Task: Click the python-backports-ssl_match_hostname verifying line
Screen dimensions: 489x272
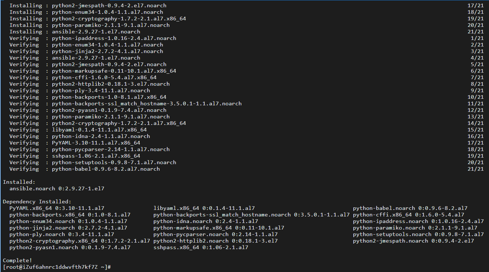Action: click(125, 103)
